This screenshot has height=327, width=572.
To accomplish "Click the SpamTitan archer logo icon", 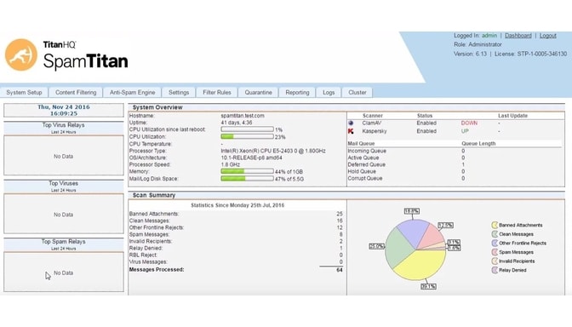I will tap(20, 54).
